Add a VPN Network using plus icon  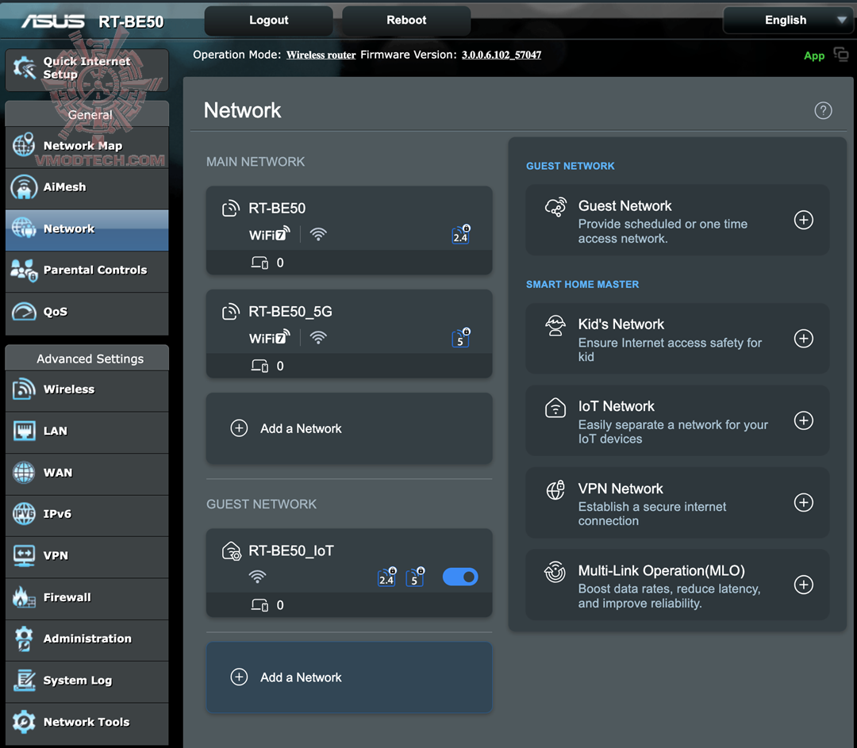click(803, 503)
